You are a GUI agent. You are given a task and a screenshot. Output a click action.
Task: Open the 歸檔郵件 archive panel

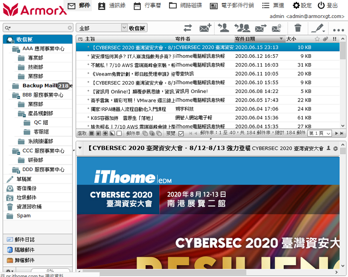coord(37,260)
